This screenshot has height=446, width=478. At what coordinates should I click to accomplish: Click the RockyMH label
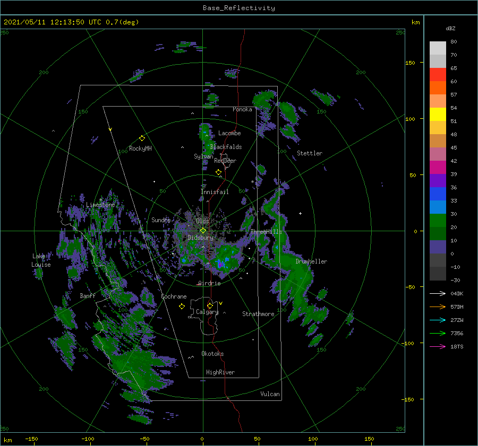[x=140, y=148]
